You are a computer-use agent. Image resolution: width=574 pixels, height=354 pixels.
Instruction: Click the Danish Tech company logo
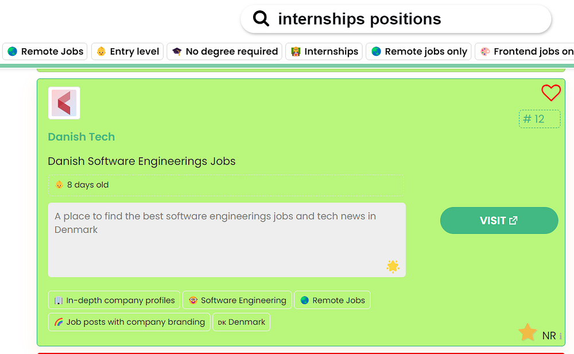click(64, 103)
